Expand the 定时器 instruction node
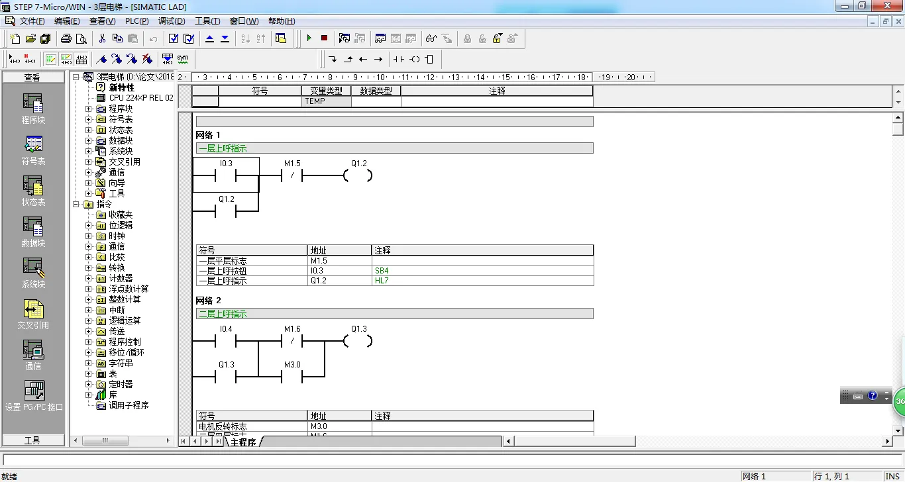This screenshot has height=482, width=905. pos(89,384)
